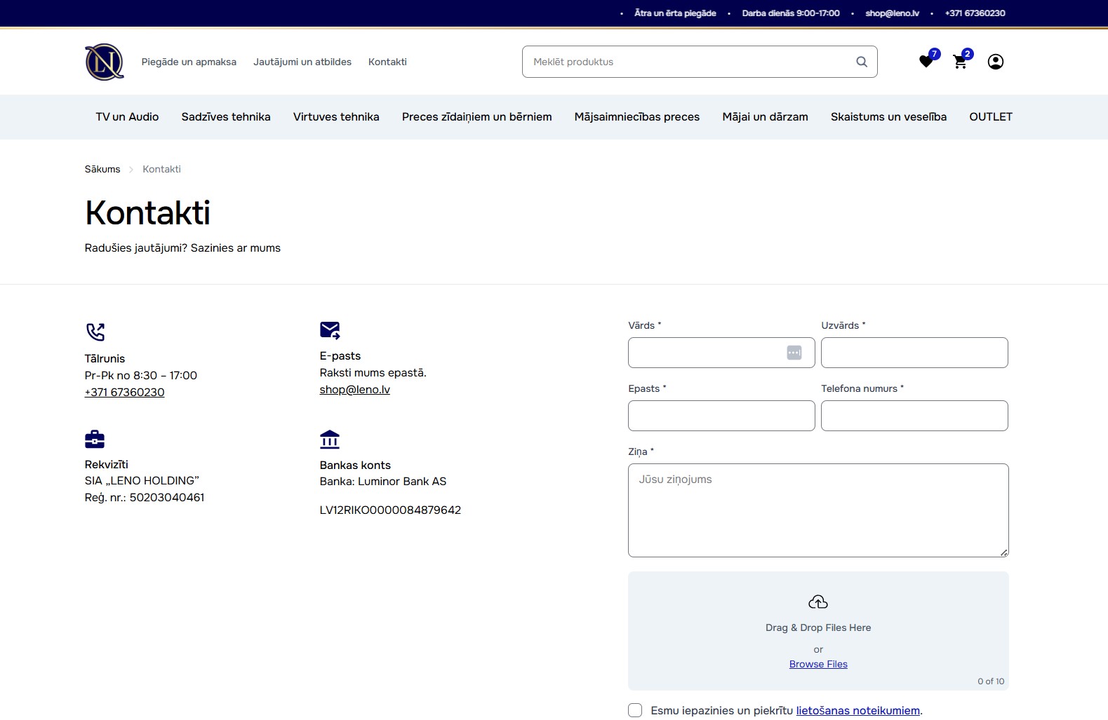Viewport: 1108px width, 720px height.
Task: Click the cloud upload icon
Action: (x=818, y=602)
